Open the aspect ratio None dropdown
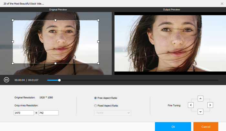Image resolution: width=226 pixels, height=131 pixels. click(113, 113)
